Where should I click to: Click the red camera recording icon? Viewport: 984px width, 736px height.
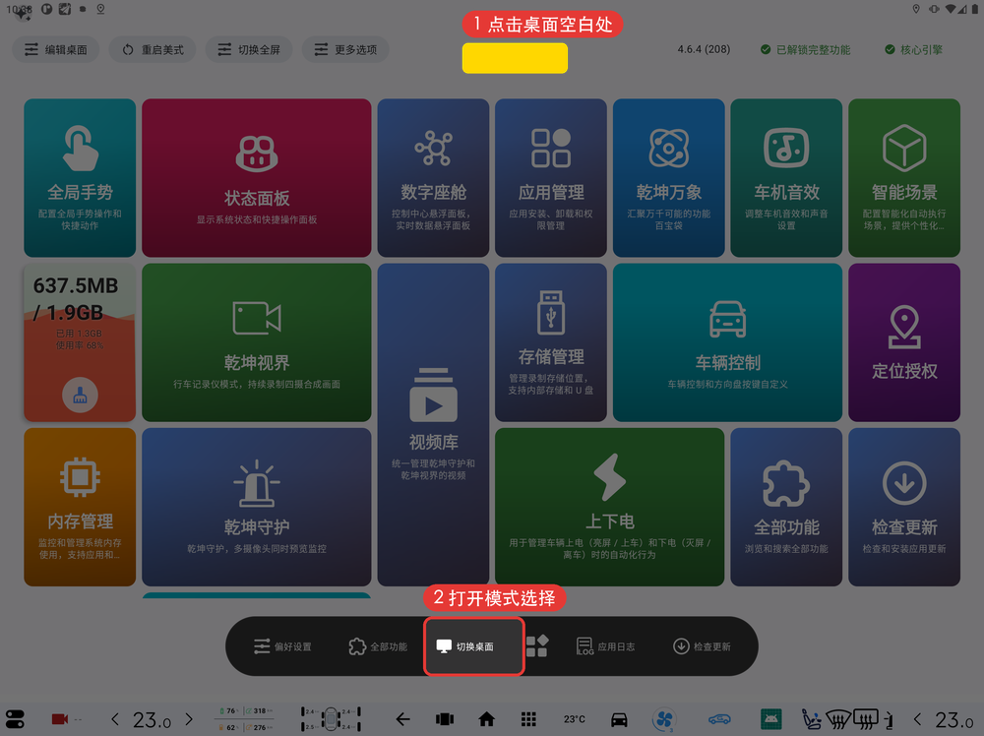60,719
